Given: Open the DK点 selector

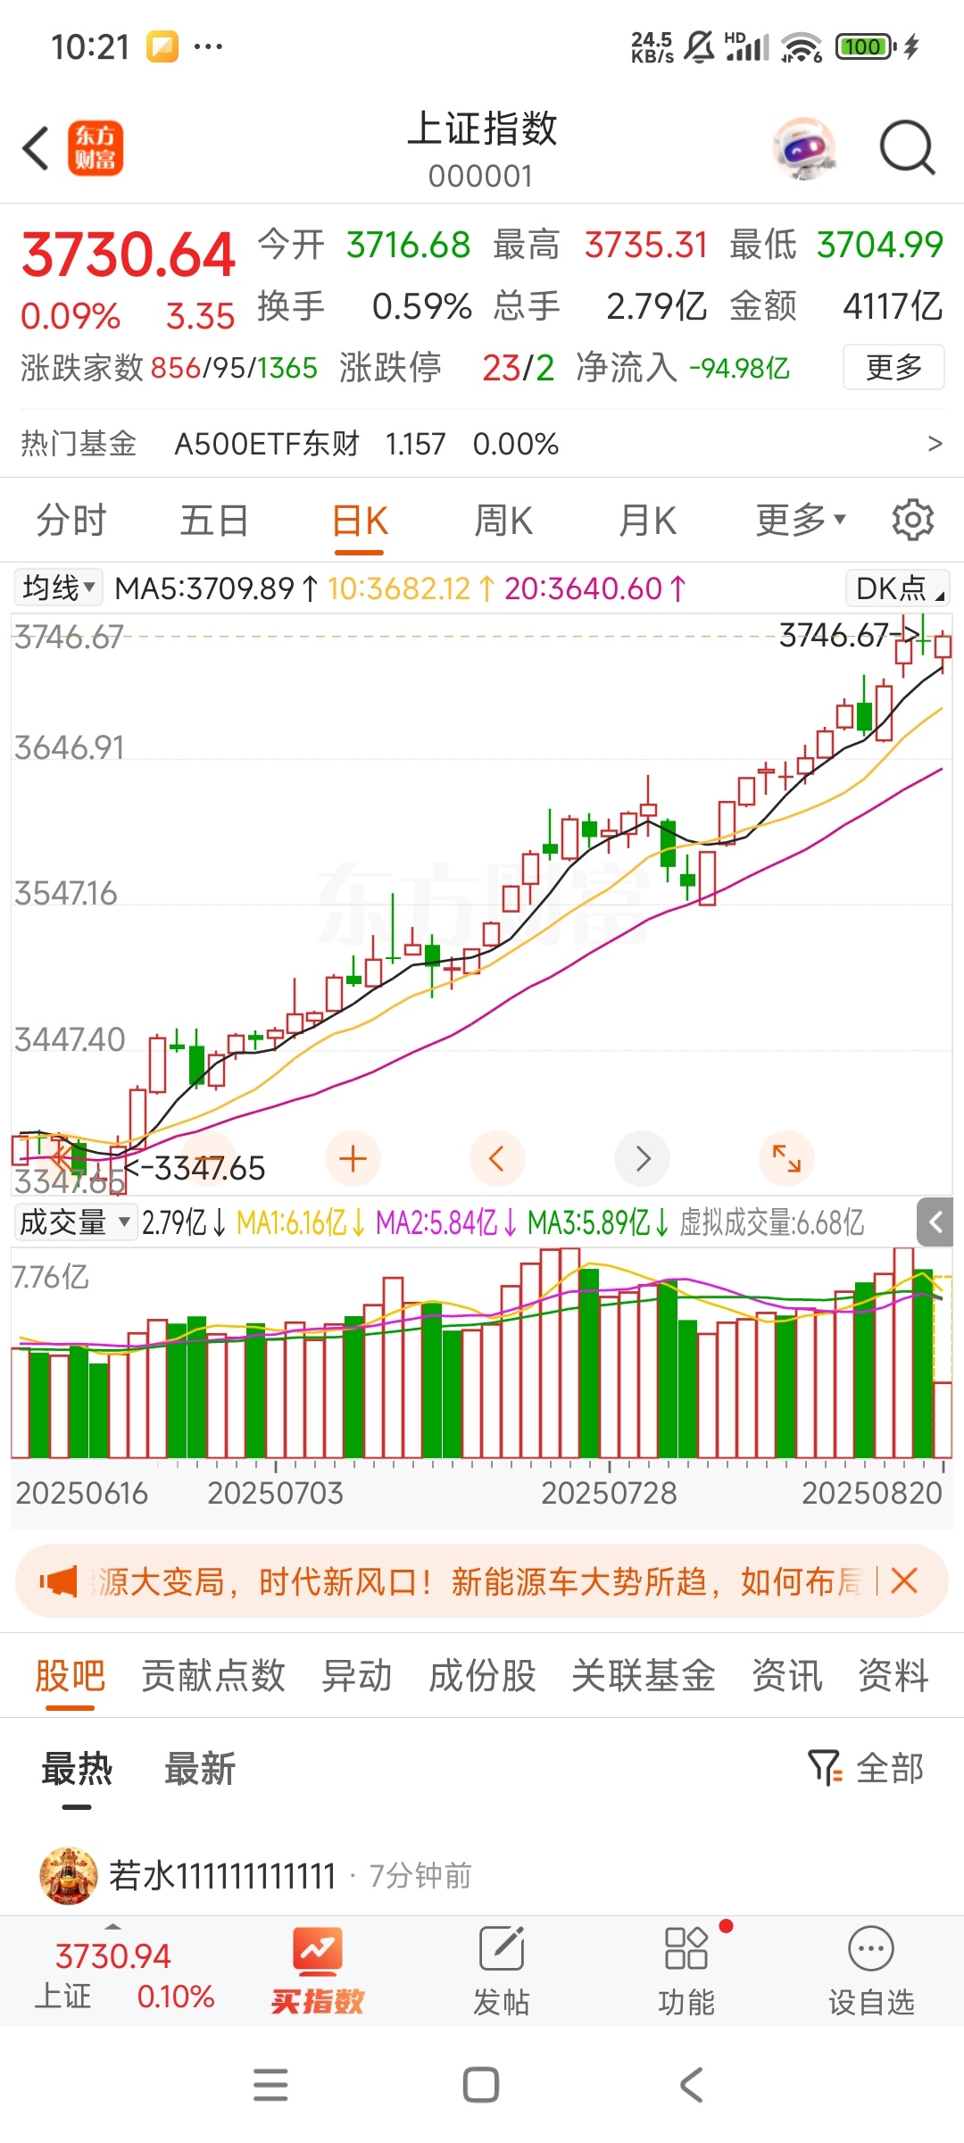Looking at the screenshot, I should pos(897,588).
